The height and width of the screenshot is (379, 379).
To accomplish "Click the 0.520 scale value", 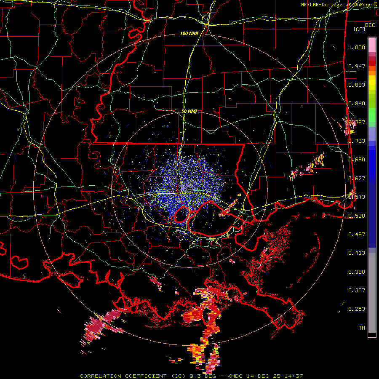I will 357,216.
